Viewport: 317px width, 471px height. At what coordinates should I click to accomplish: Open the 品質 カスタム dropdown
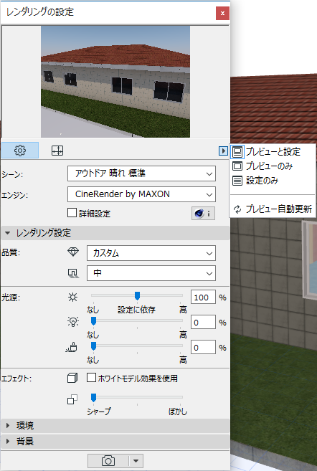151,253
